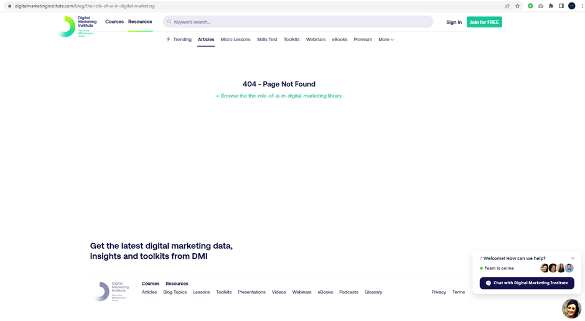Open the footer eBooks link
The width and height of the screenshot is (585, 321).
(x=325, y=292)
